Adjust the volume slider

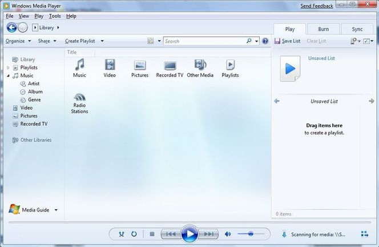(x=251, y=234)
